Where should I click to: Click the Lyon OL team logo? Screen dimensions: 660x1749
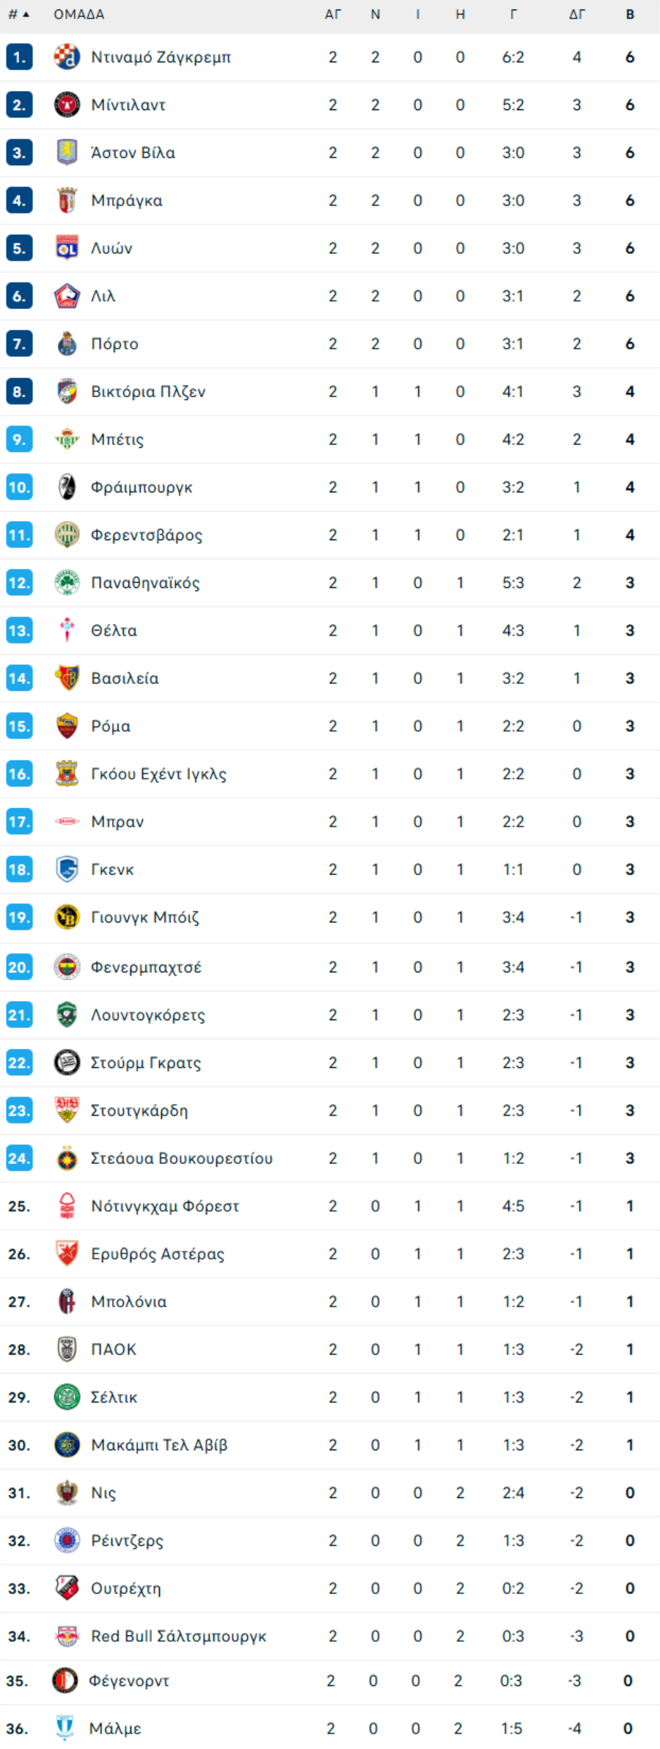[67, 248]
